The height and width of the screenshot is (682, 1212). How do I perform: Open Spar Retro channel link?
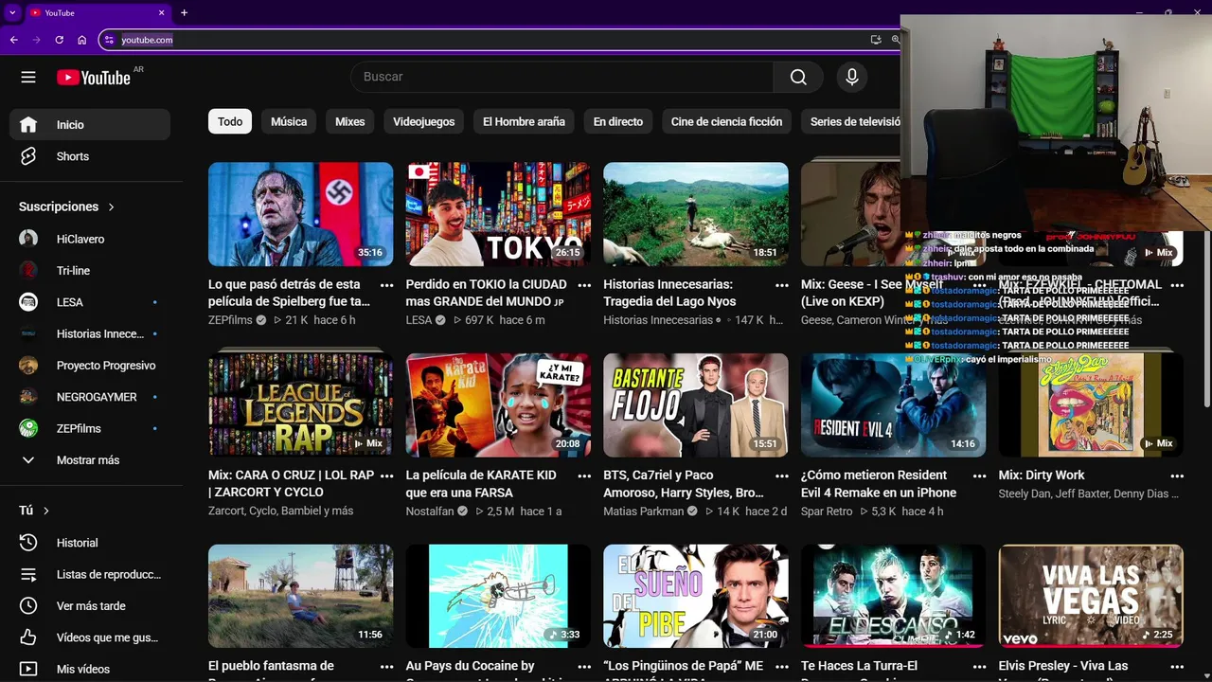click(x=827, y=511)
